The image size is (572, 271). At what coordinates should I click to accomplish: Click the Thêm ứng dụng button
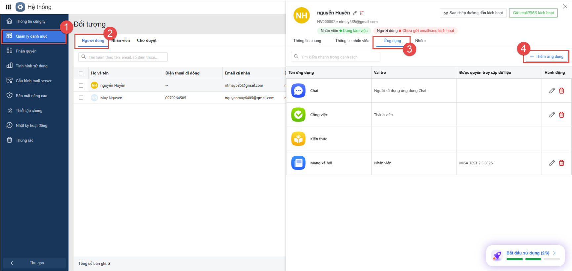click(547, 57)
